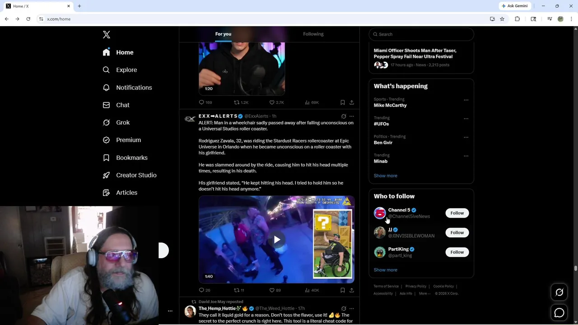The width and height of the screenshot is (578, 325).
Task: Open Chrome extensions puzzle icon
Action: coord(517,19)
